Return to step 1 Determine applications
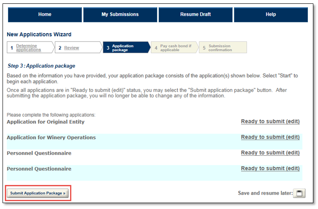318x209 pixels. [29, 48]
